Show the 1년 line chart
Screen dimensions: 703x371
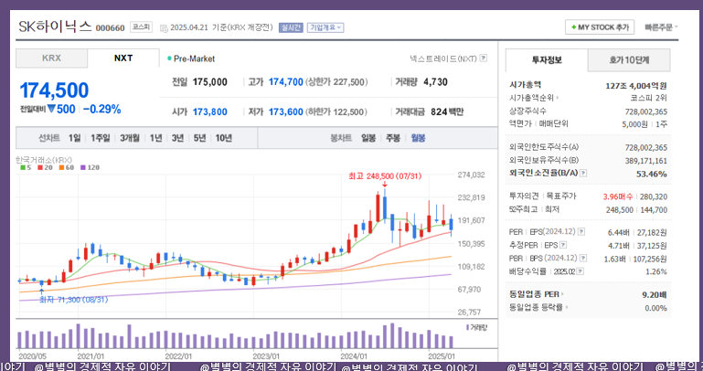[155, 138]
